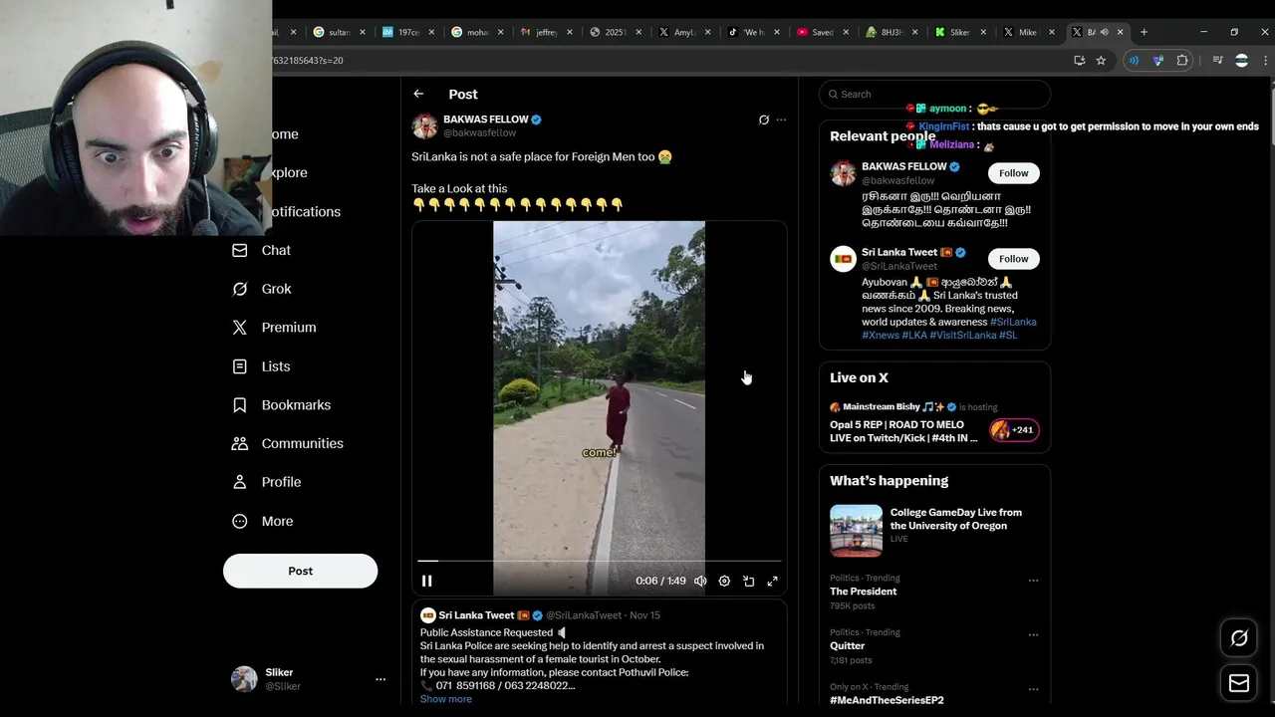The width and height of the screenshot is (1275, 717).
Task: Click blue sound-wave extension icon
Action: point(1134,61)
